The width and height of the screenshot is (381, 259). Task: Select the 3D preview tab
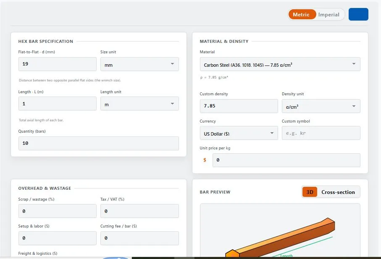(310, 192)
